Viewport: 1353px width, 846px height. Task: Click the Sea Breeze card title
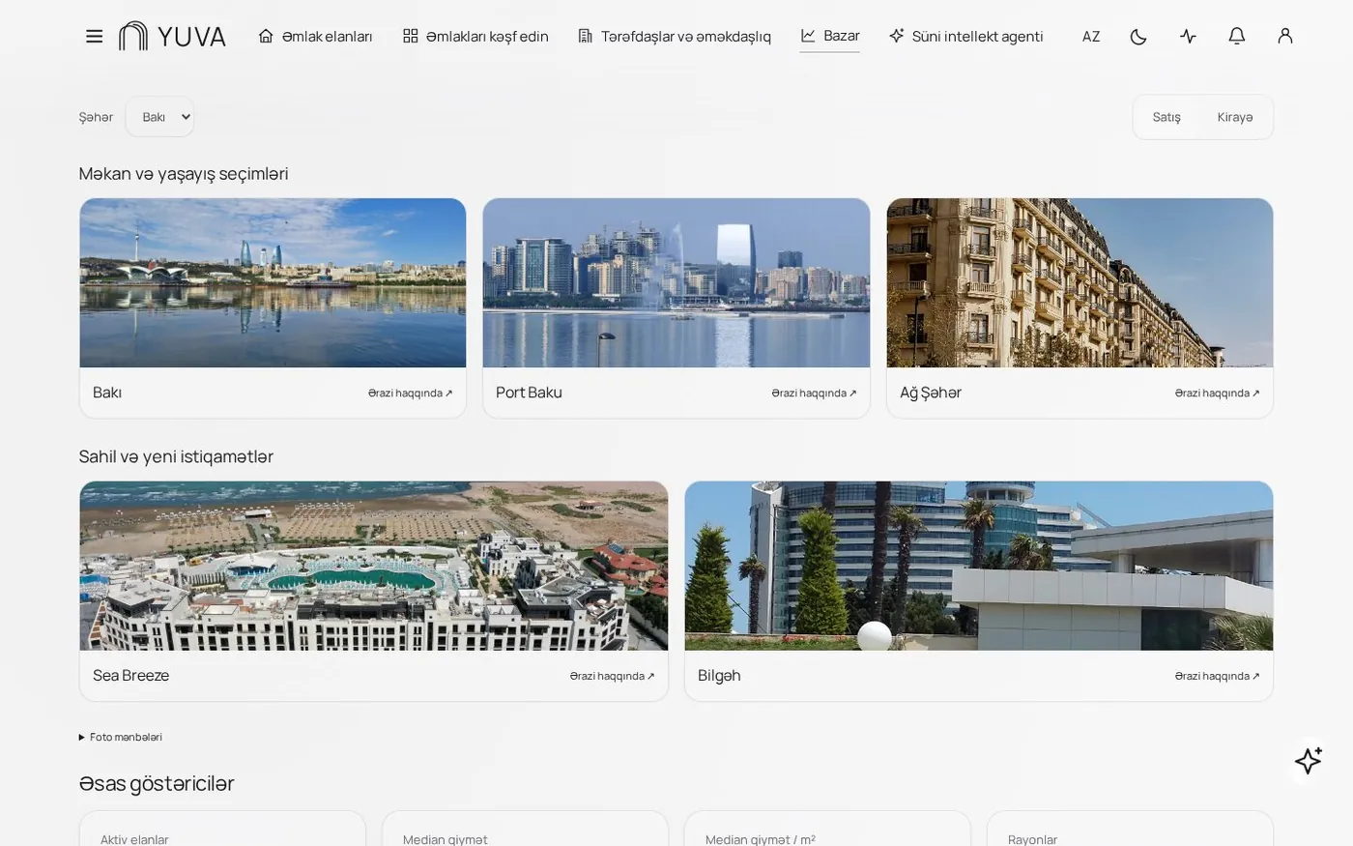(130, 676)
